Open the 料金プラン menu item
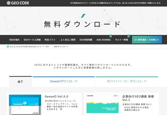Image resolution: width=167 pixels, height=115 pixels. click(50, 40)
